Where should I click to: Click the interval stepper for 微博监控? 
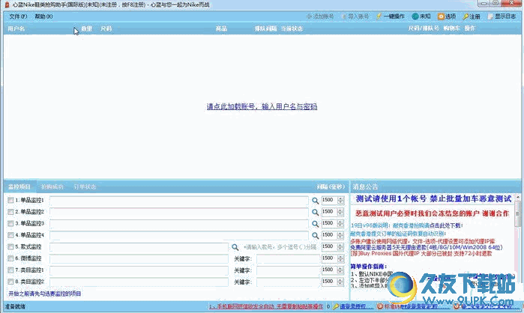[x=340, y=258]
